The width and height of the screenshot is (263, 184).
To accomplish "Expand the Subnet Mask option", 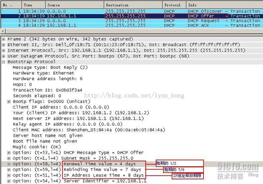I will 9,158.
